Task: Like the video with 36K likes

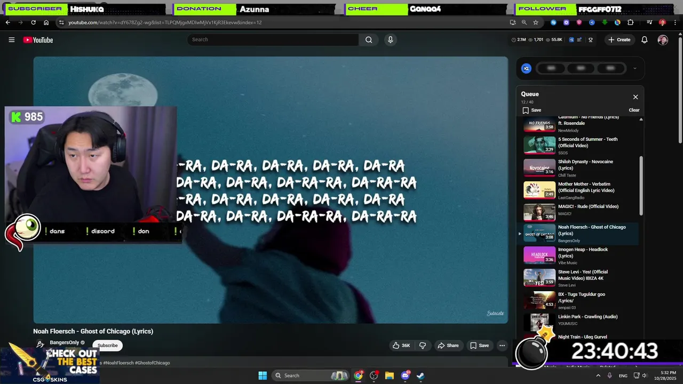Action: (x=401, y=346)
